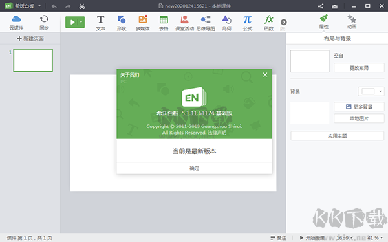Screen dimensions: 388x242
Task: Add a page with 新建页面
Action: point(30,38)
